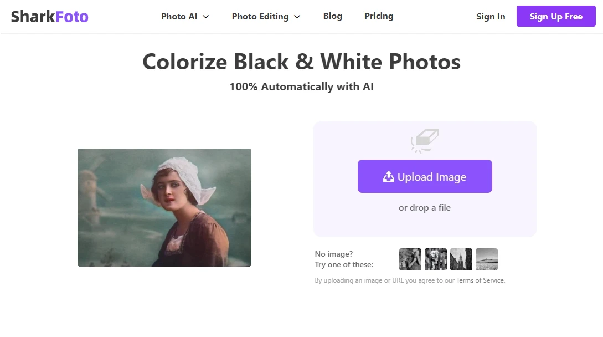The width and height of the screenshot is (603, 337).
Task: Click the 'or drop a file' upload area
Action: [x=425, y=207]
